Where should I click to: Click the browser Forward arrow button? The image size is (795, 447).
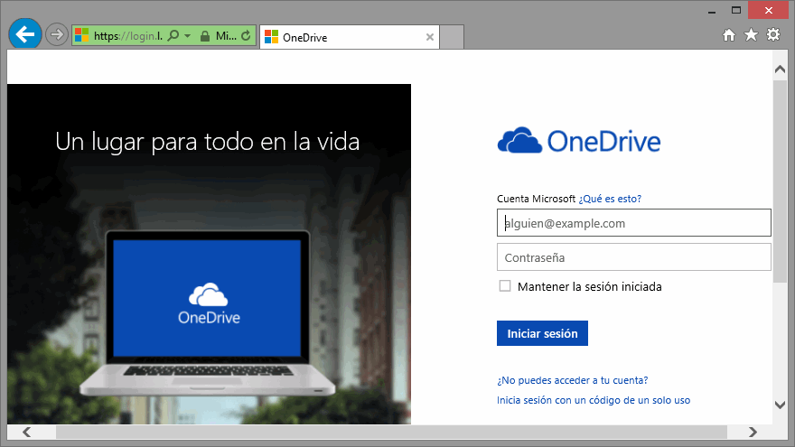tap(57, 35)
